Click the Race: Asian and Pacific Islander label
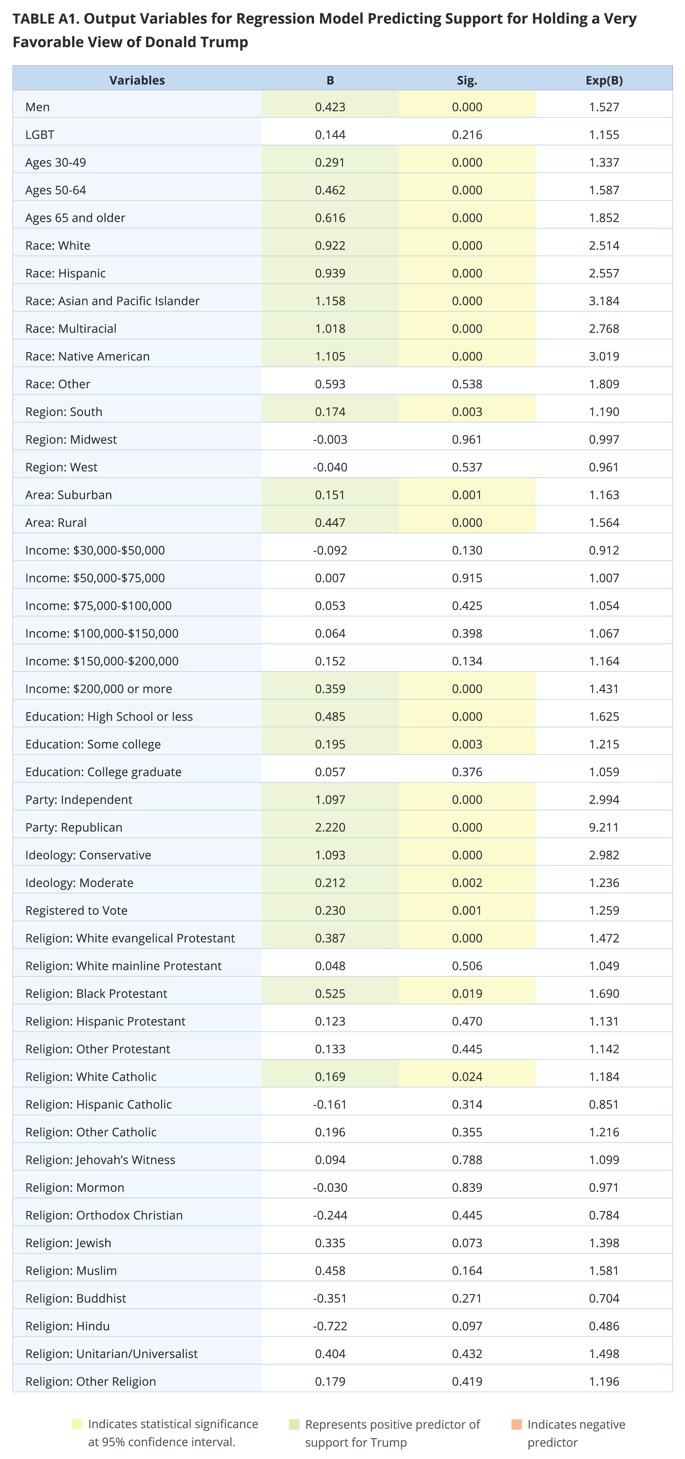The width and height of the screenshot is (685, 1459). (112, 301)
